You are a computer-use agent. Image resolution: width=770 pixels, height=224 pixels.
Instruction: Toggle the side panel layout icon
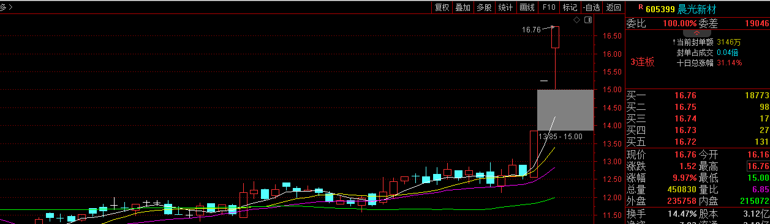click(x=588, y=20)
